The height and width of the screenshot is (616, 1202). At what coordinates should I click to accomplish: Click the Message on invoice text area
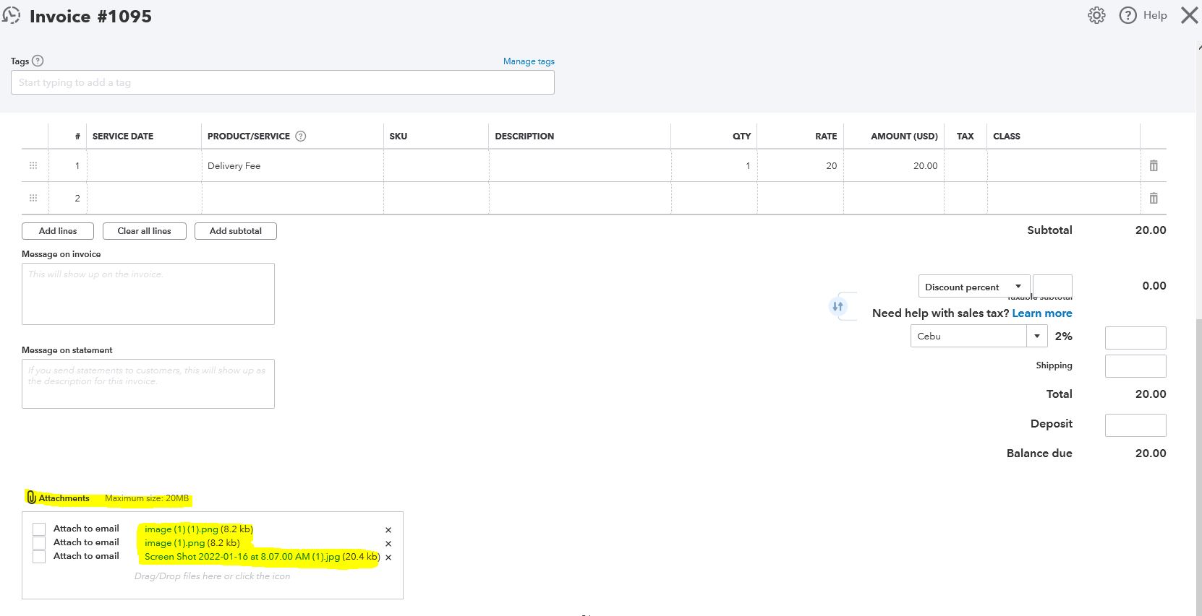[x=148, y=294]
